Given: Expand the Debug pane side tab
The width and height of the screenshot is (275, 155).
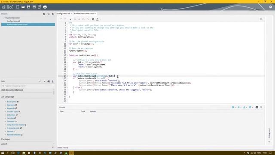Looking at the screenshot, I should pos(269,133).
